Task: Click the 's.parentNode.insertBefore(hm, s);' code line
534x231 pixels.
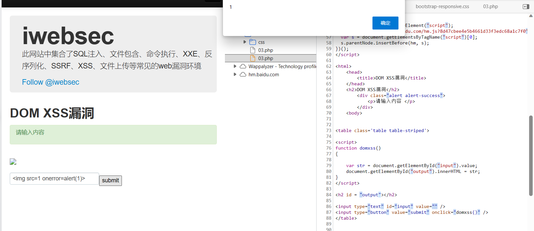Action: (385, 43)
